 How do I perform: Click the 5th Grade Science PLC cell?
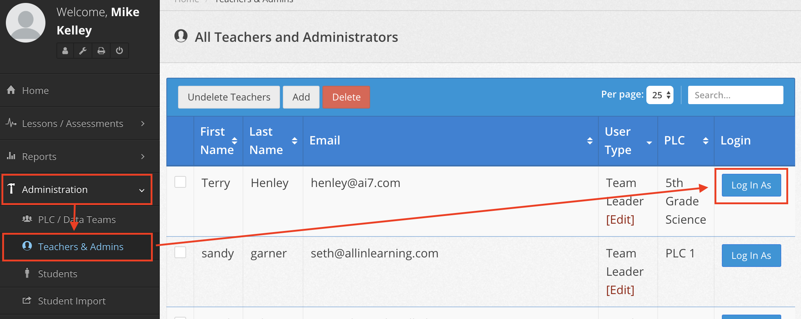(686, 201)
